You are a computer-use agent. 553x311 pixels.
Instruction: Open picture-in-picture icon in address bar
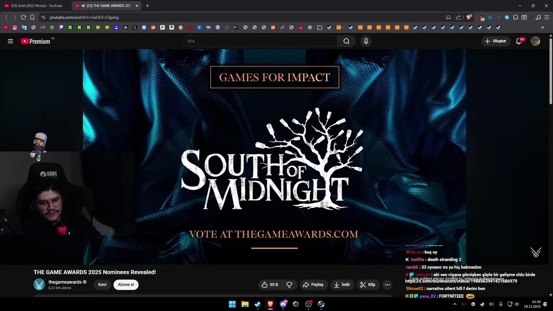(x=448, y=17)
